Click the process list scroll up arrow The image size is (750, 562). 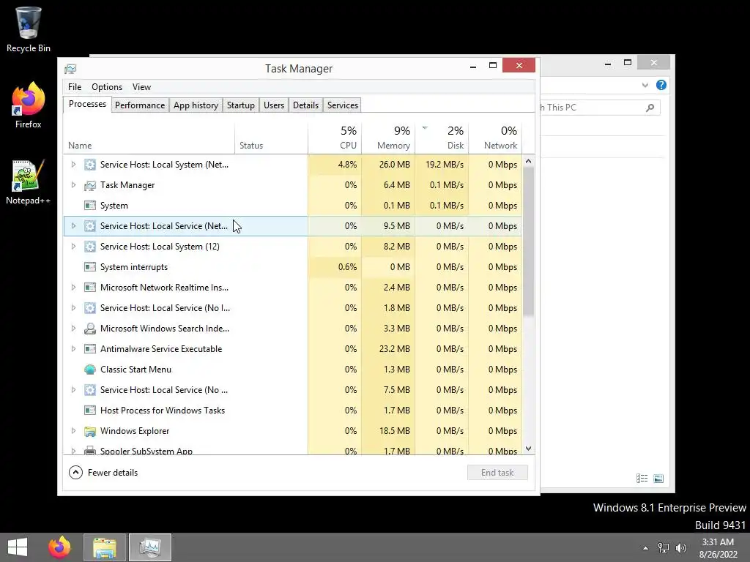tap(529, 161)
